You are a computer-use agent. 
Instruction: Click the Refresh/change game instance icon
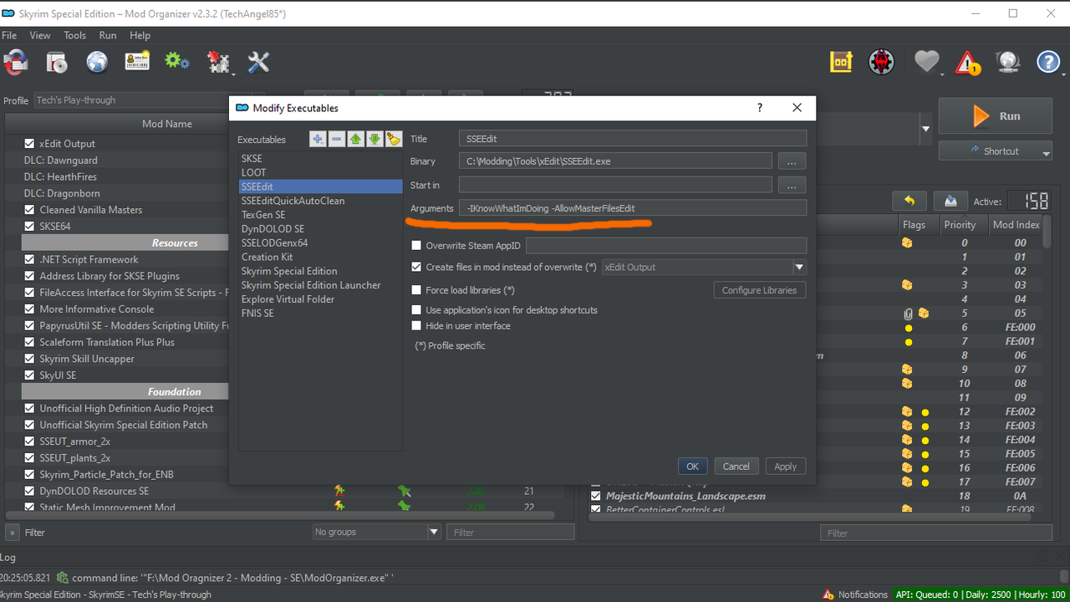click(16, 62)
